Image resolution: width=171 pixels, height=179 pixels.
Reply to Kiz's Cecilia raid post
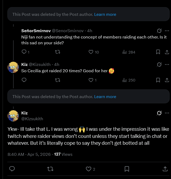[x=24, y=80]
